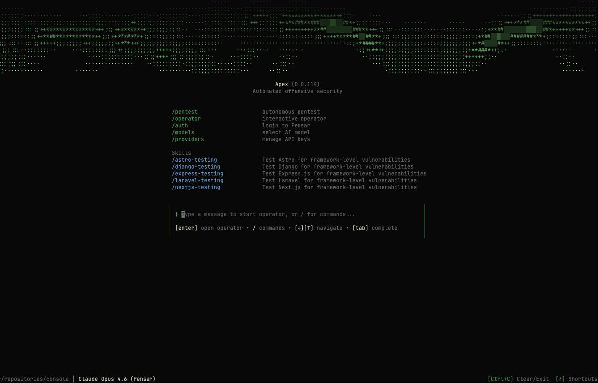Viewport: 598px width, 383px height.
Task: Click the '/ commands' hint
Action: tap(269, 228)
